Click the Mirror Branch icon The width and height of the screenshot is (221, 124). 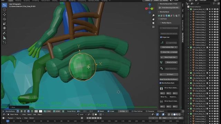161,101
